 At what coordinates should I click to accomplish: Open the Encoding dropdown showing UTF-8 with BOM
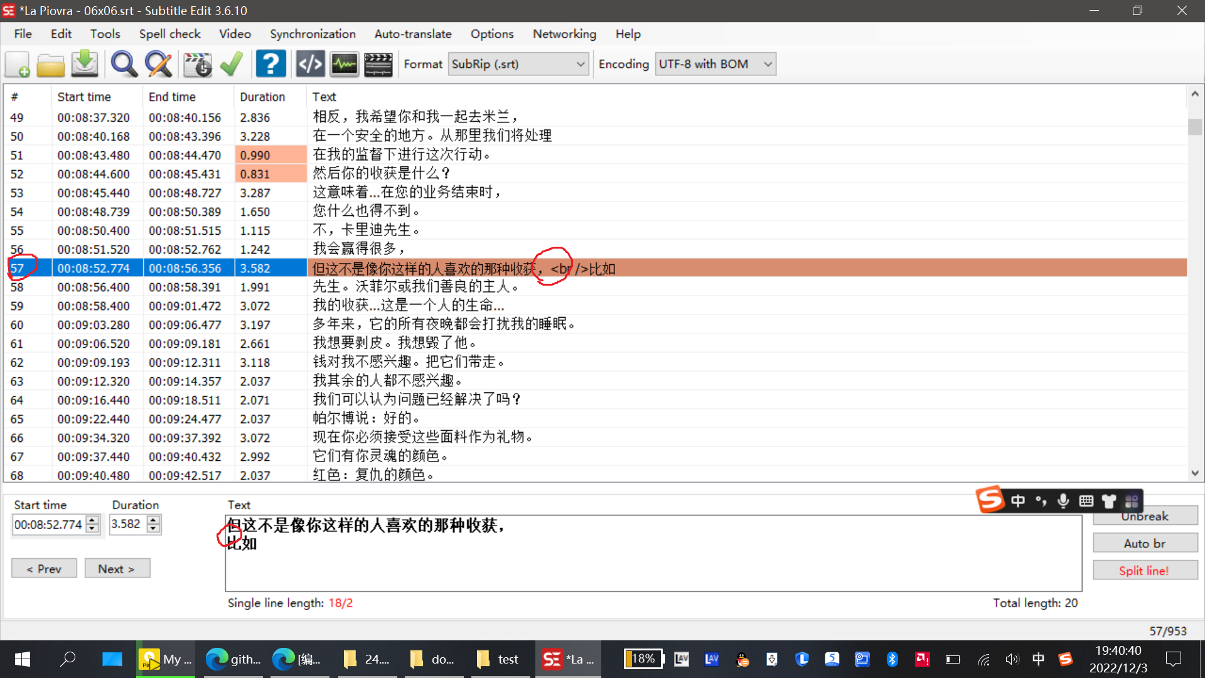768,63
